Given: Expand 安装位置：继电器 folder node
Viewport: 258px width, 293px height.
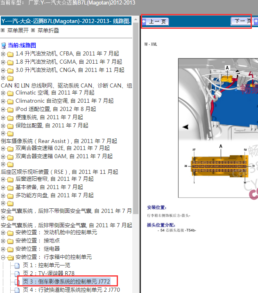Looking at the screenshot, I should (x=3, y=249).
